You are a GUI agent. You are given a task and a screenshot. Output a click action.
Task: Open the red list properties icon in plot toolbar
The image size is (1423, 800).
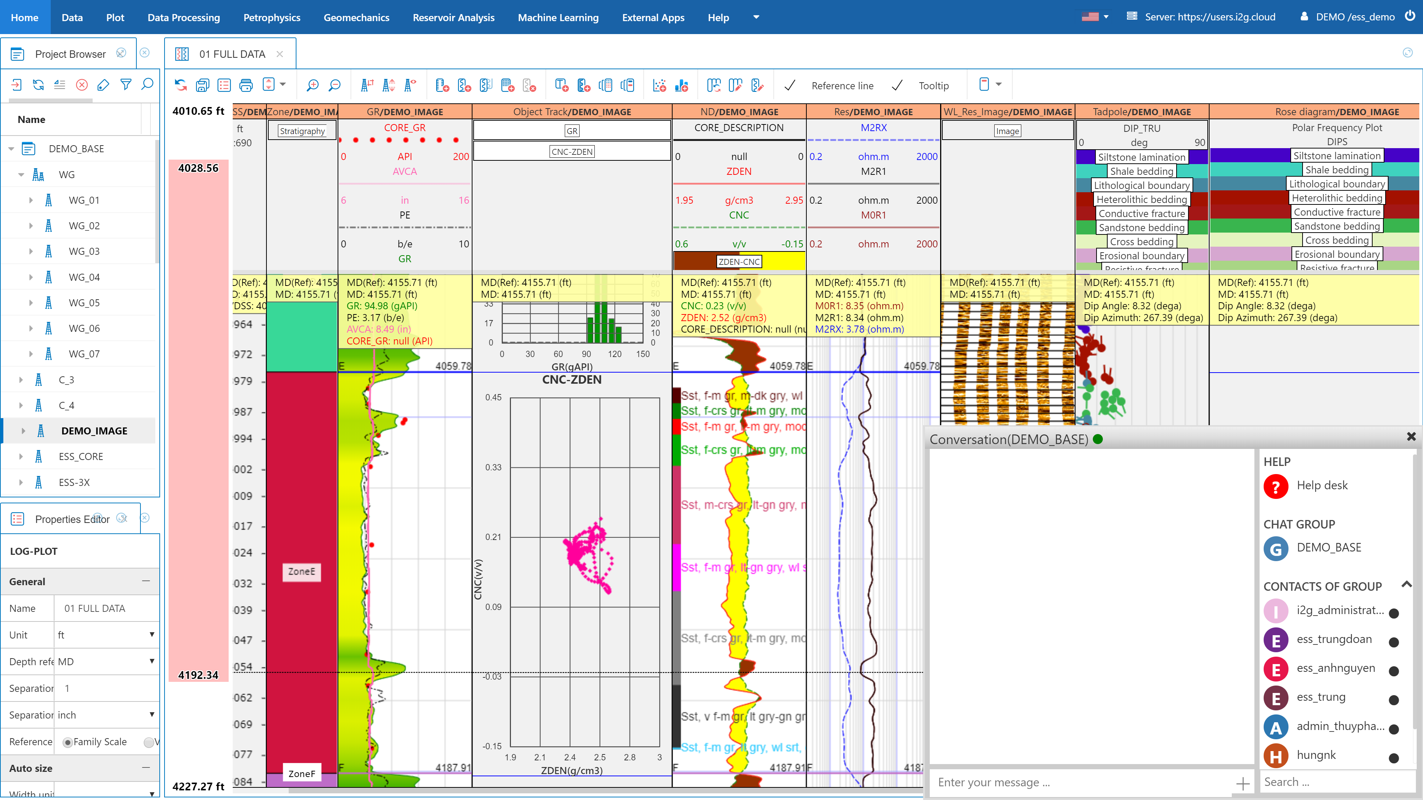tap(224, 85)
